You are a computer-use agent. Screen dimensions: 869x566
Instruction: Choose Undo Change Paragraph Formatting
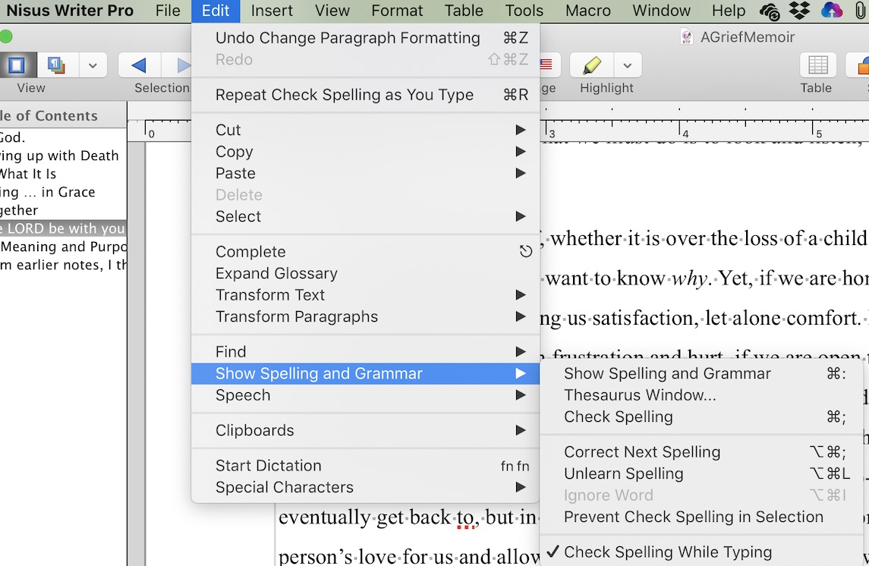(348, 38)
